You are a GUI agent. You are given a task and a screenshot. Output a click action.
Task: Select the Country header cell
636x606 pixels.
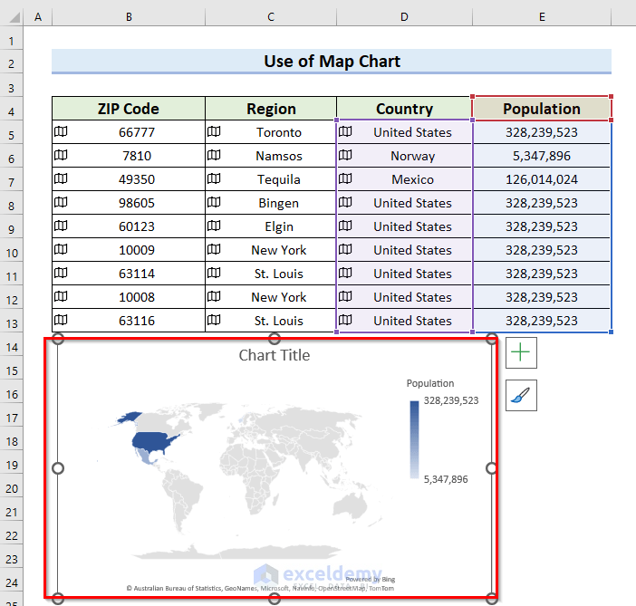[404, 109]
